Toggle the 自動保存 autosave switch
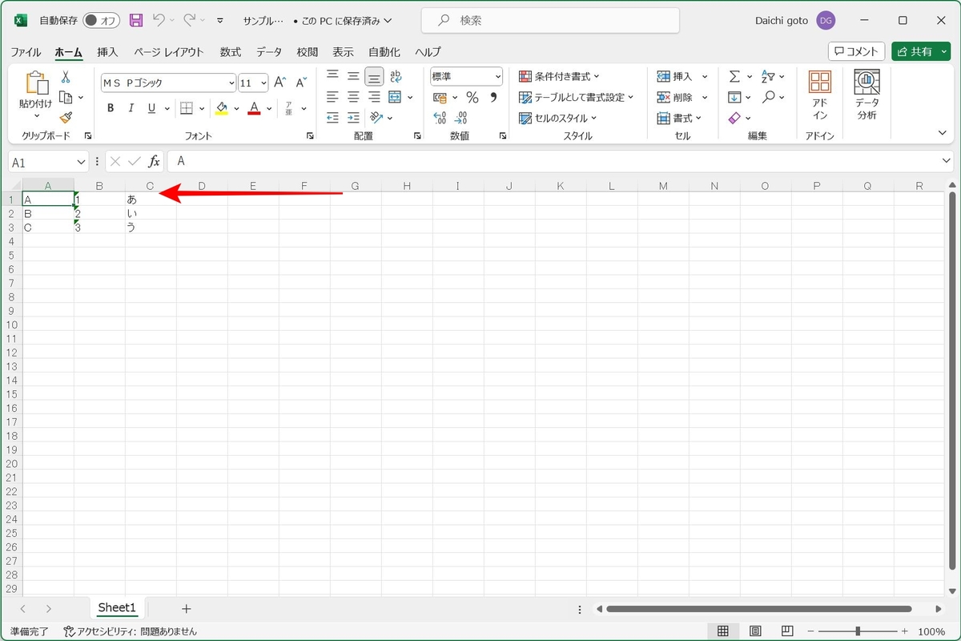 coord(101,20)
